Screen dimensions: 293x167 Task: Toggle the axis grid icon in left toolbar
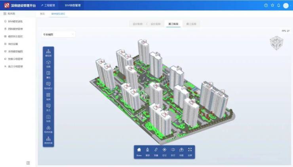click(x=48, y=95)
